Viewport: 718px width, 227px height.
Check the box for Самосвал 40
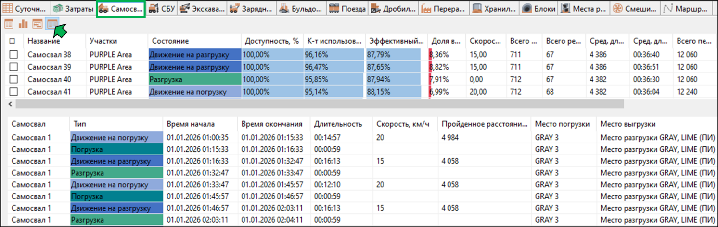coord(13,79)
